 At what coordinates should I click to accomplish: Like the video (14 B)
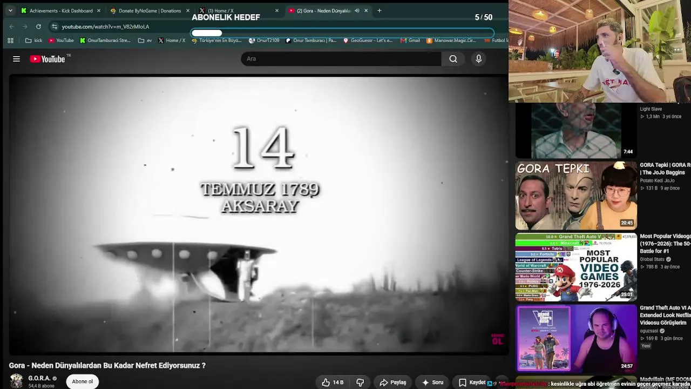(333, 383)
